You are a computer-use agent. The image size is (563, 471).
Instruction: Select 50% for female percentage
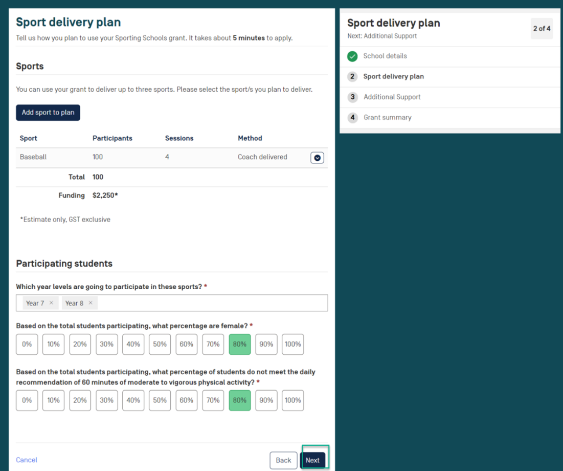[160, 345]
